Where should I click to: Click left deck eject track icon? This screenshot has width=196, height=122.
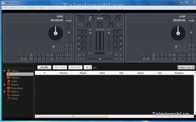point(62,46)
